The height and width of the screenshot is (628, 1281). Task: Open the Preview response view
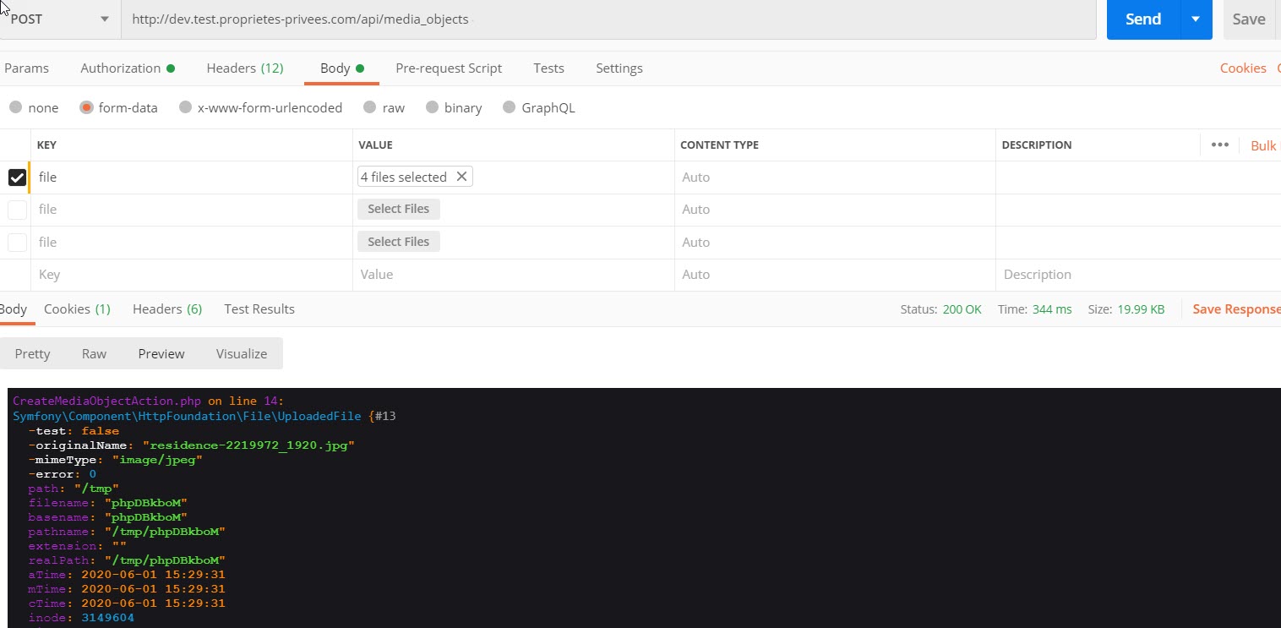[161, 353]
